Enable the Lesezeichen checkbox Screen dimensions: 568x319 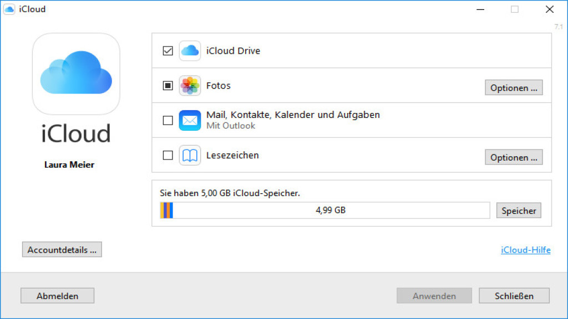pyautogui.click(x=167, y=156)
